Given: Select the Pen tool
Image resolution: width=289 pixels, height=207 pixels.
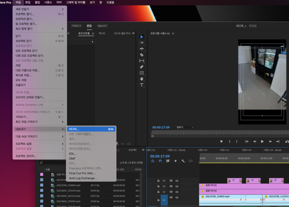Looking at the screenshot, I should [142, 67].
